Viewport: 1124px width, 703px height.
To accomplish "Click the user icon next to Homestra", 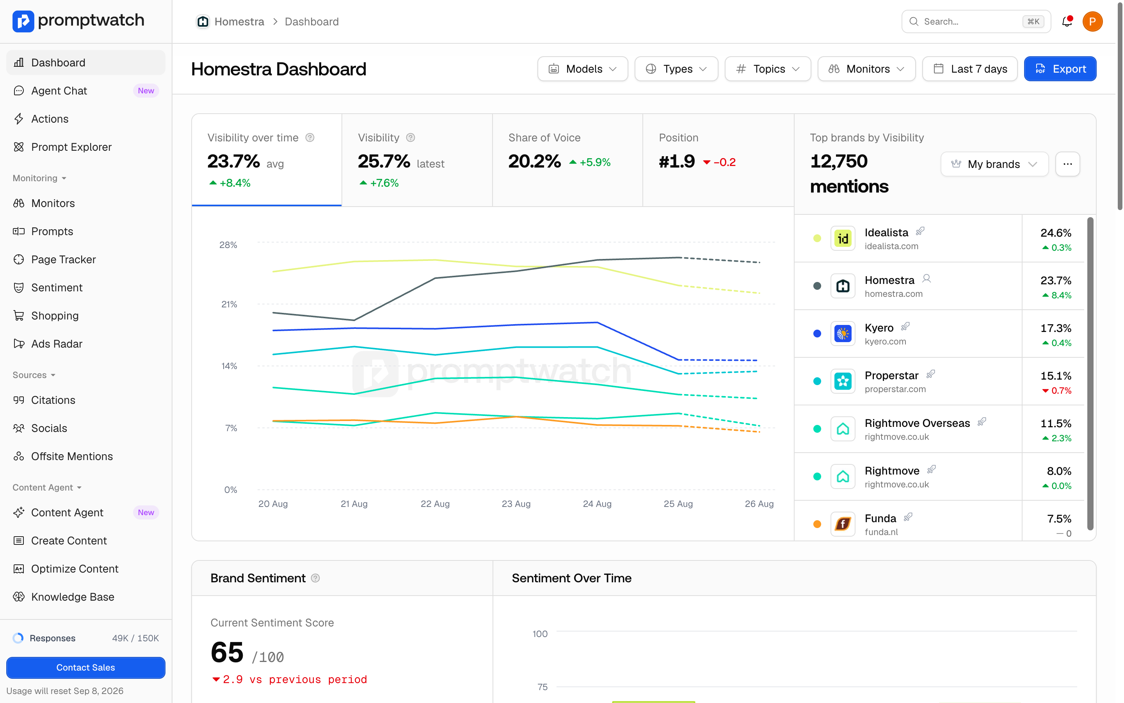I will tap(927, 278).
